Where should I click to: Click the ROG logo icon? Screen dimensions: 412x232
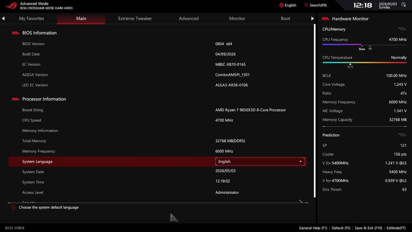click(11, 5)
